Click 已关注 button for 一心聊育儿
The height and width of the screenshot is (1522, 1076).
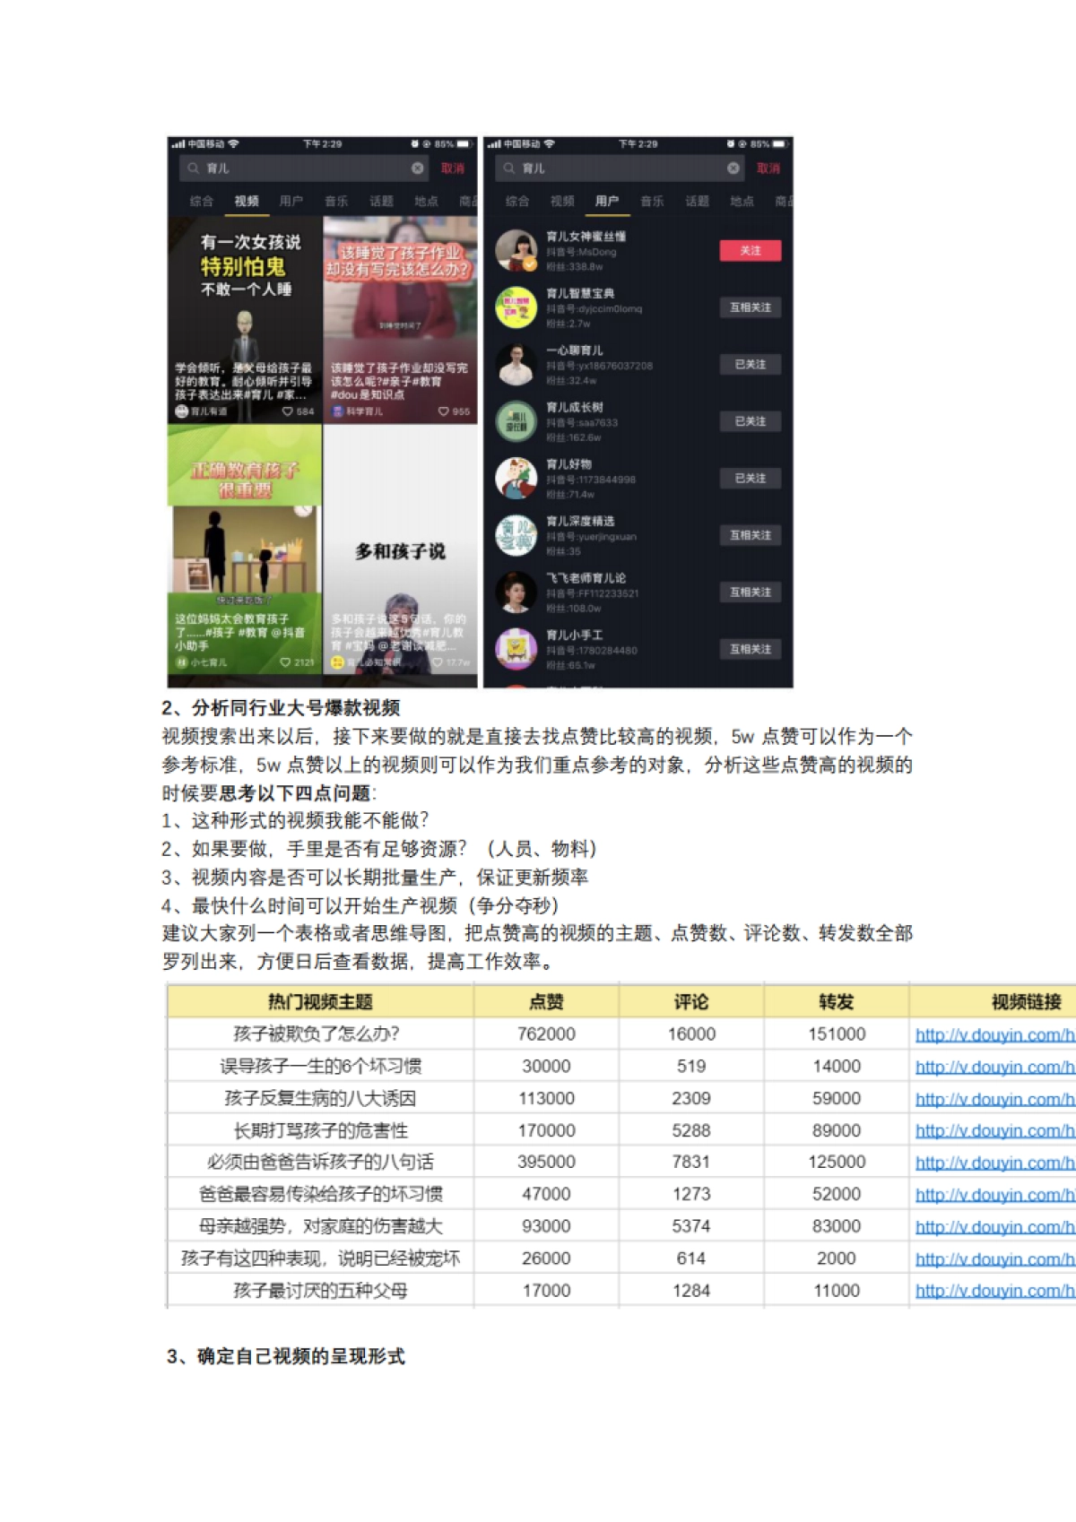(x=751, y=365)
